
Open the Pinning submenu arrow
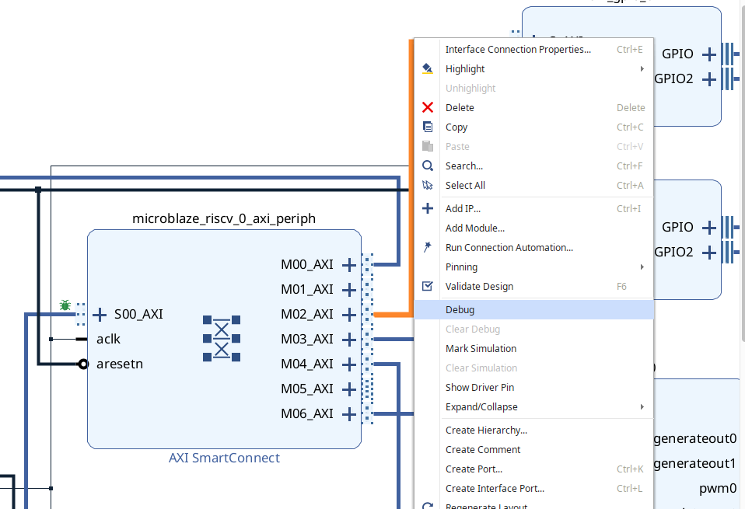[x=643, y=267]
